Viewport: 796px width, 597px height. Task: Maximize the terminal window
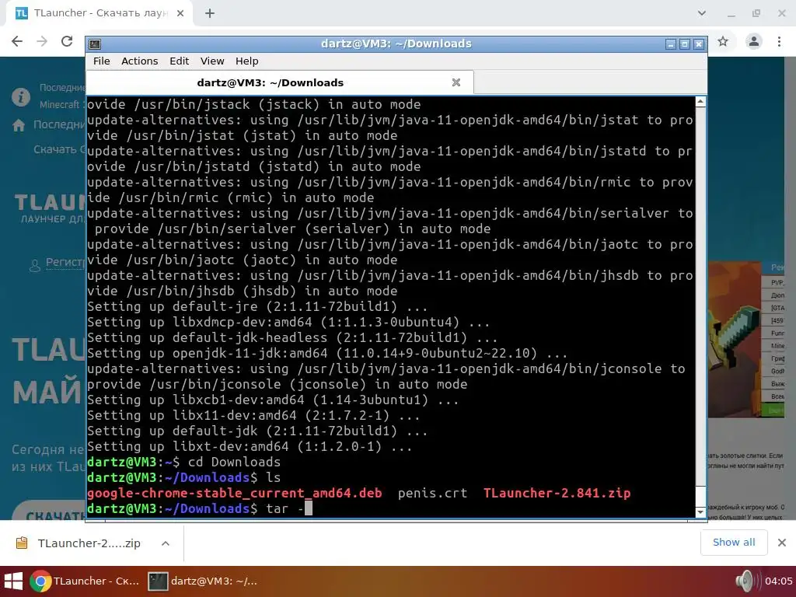coord(684,44)
